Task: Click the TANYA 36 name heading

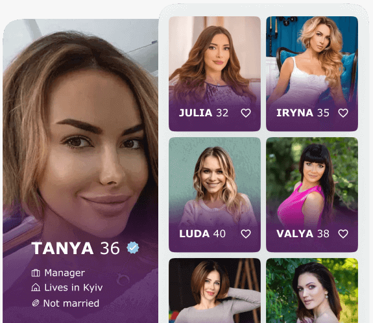Action: [x=76, y=248]
